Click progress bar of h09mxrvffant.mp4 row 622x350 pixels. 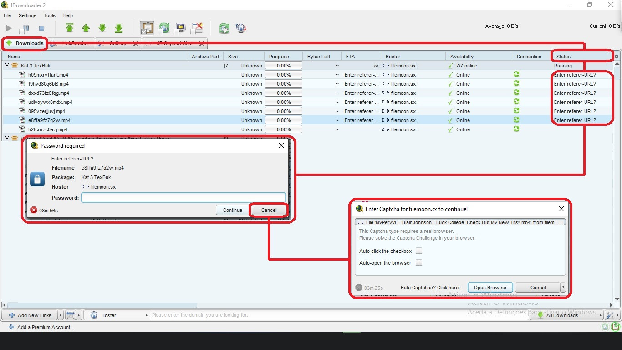(284, 75)
